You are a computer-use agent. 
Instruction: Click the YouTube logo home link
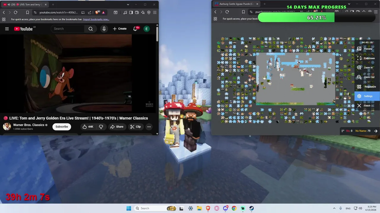24,29
